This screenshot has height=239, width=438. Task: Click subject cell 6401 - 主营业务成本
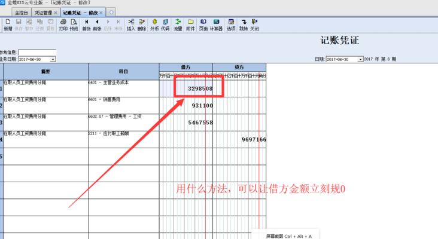123,88
